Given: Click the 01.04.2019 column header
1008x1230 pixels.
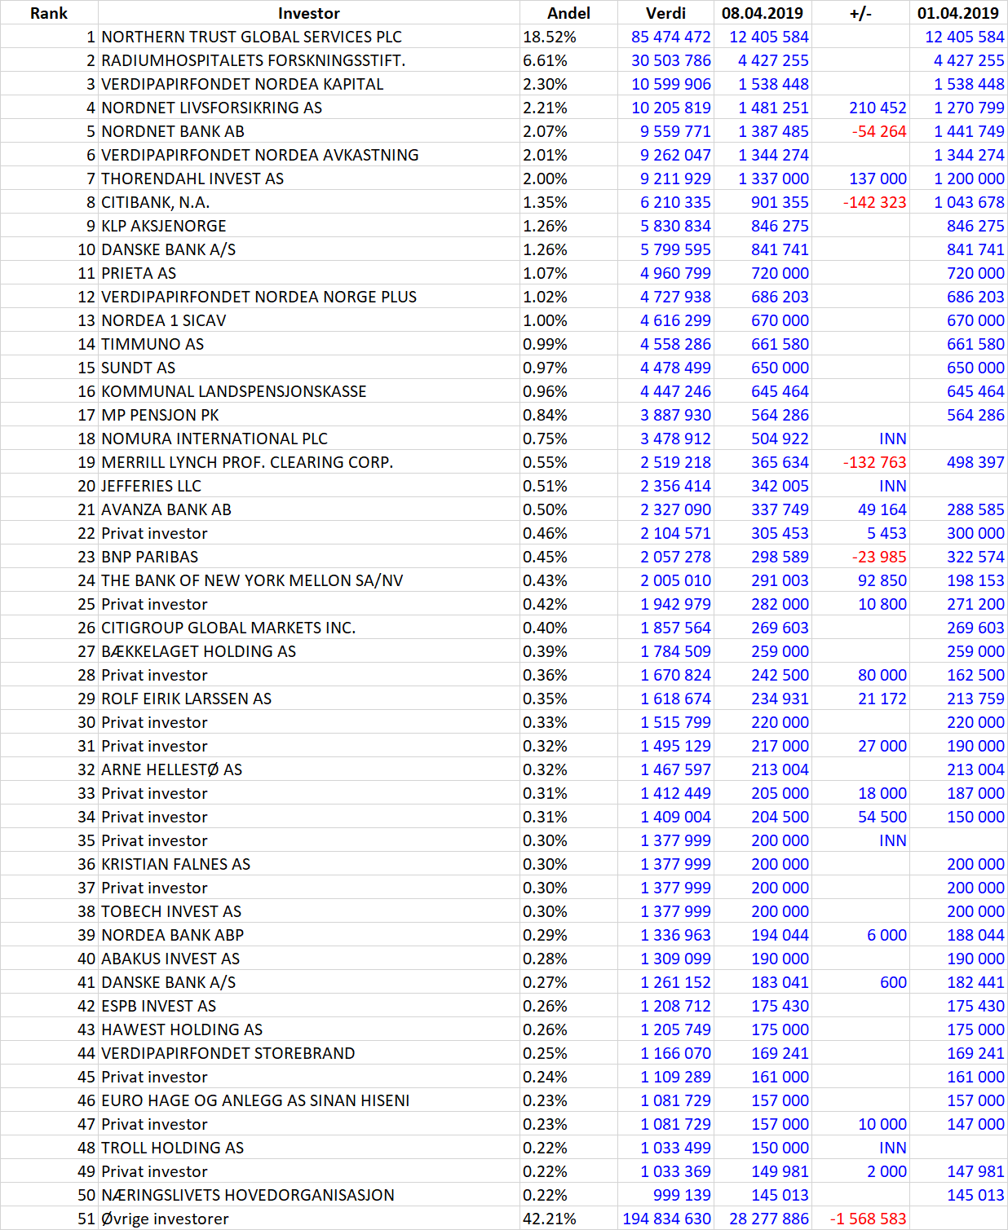Looking at the screenshot, I should click(958, 13).
